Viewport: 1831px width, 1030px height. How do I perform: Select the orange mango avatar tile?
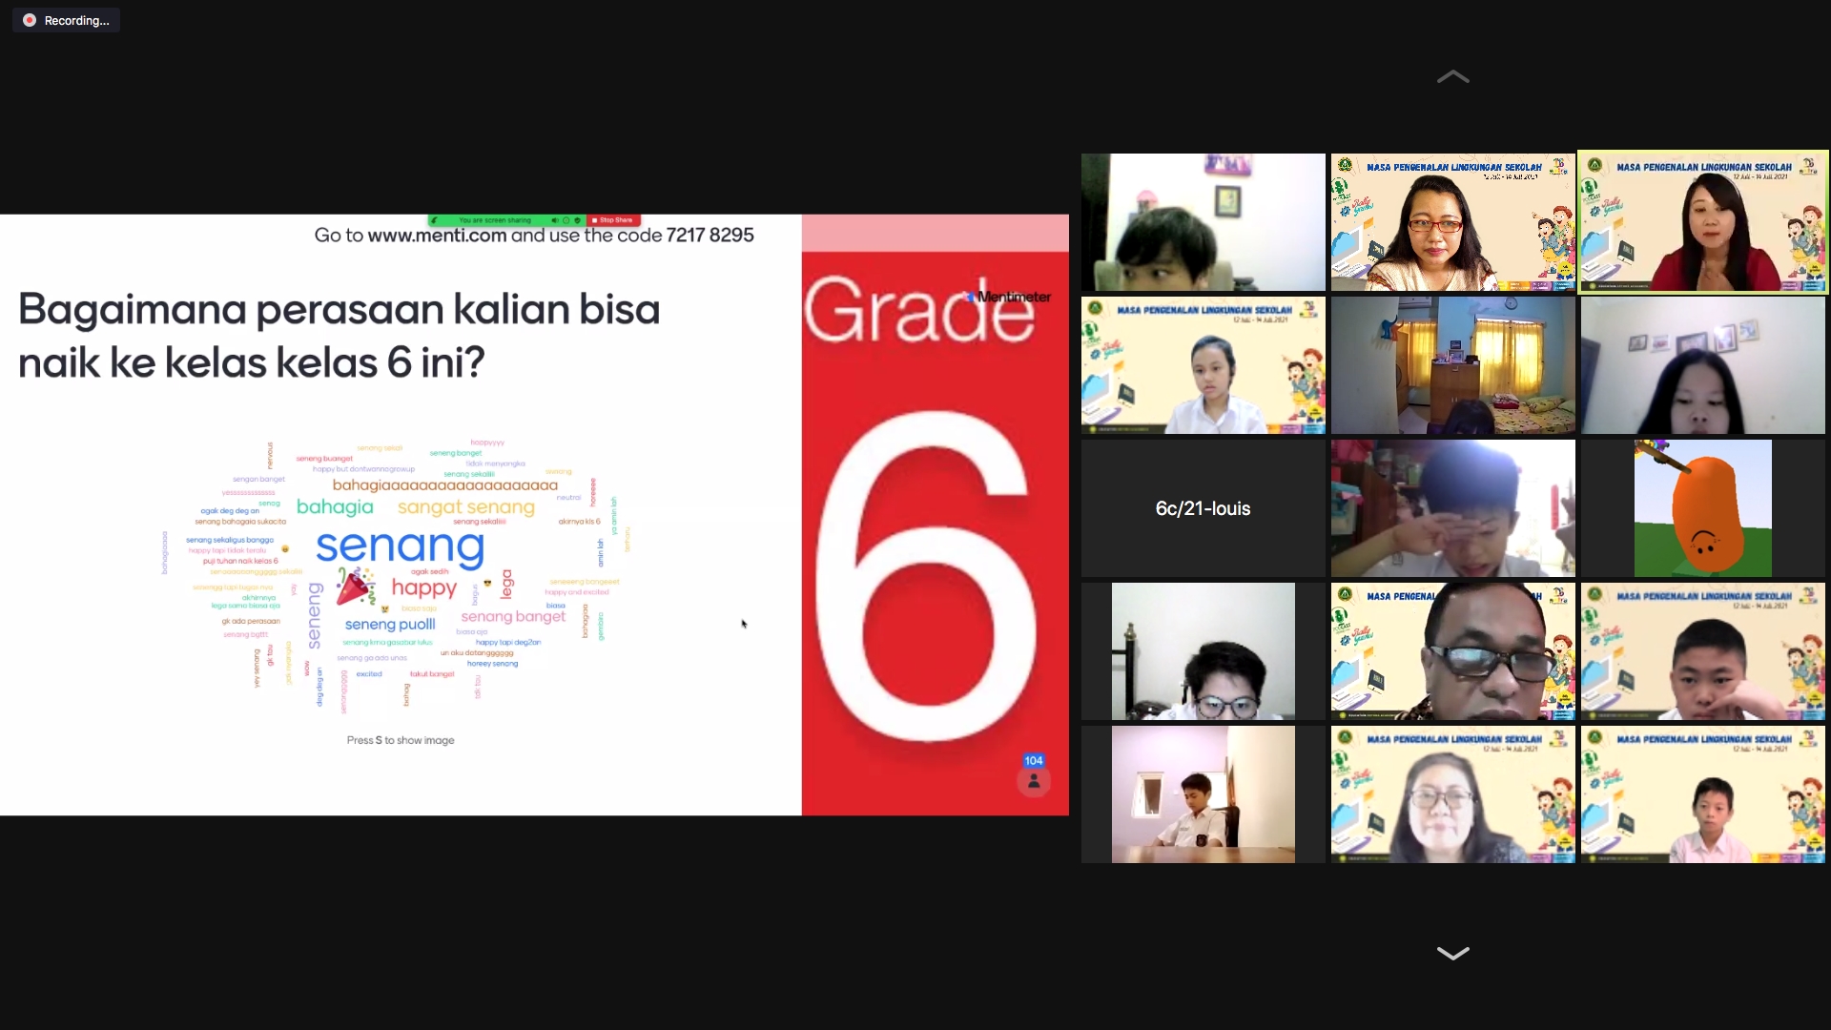pos(1702,508)
